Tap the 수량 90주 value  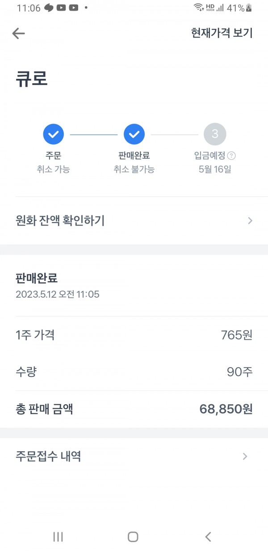[239, 372]
